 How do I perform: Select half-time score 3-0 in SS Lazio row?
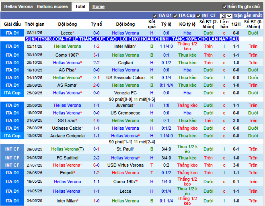point(236,120)
